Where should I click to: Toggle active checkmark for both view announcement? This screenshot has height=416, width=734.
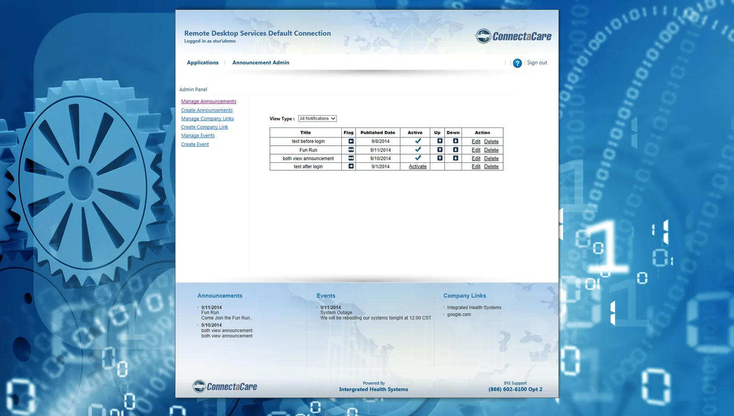418,158
